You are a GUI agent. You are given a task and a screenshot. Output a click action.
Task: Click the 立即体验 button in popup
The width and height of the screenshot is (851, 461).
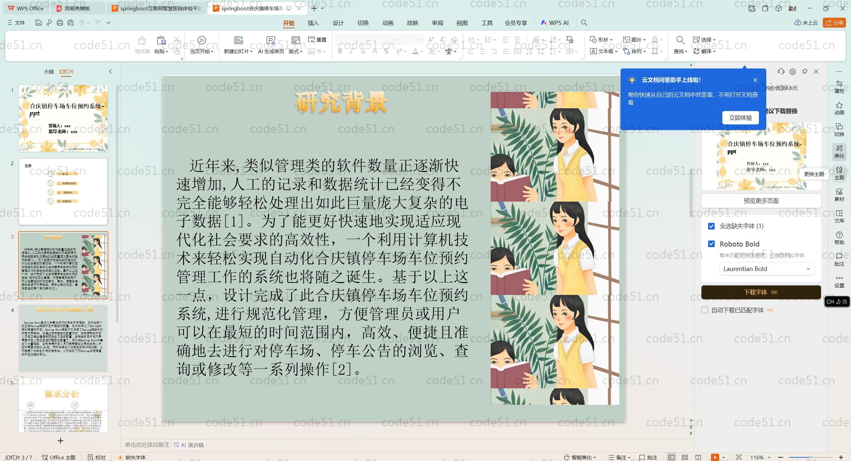pos(740,118)
